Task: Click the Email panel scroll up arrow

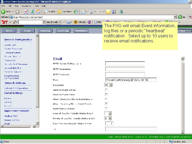Action: click(x=183, y=58)
